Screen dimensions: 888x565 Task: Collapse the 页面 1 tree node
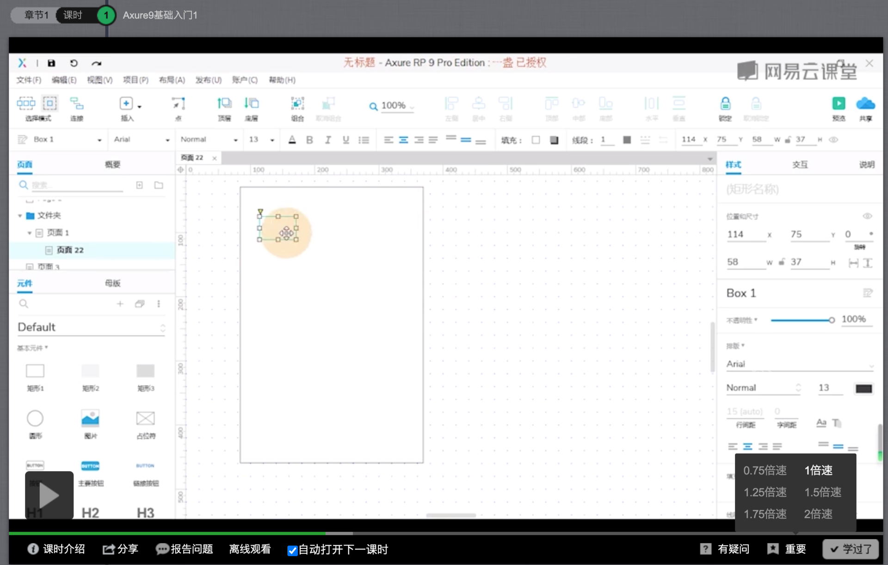[30, 233]
